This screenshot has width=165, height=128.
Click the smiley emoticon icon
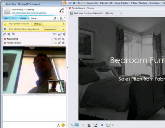click(x=63, y=125)
